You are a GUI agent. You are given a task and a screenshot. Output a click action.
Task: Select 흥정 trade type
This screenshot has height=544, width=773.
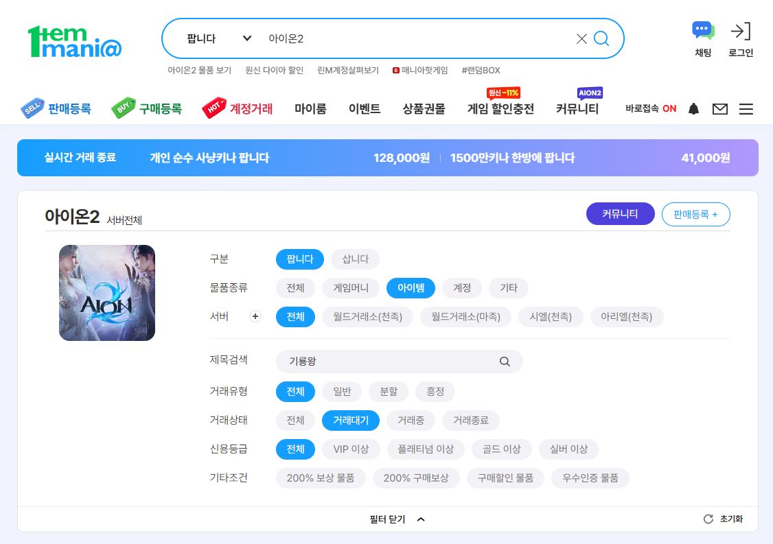(435, 391)
